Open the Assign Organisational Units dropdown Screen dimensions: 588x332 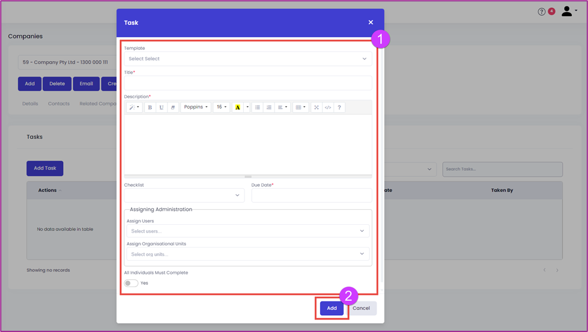coord(248,254)
